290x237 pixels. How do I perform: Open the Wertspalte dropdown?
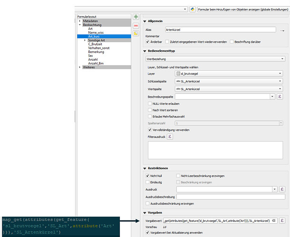coord(229,89)
